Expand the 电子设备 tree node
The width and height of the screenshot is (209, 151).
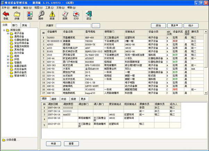tap(8, 33)
